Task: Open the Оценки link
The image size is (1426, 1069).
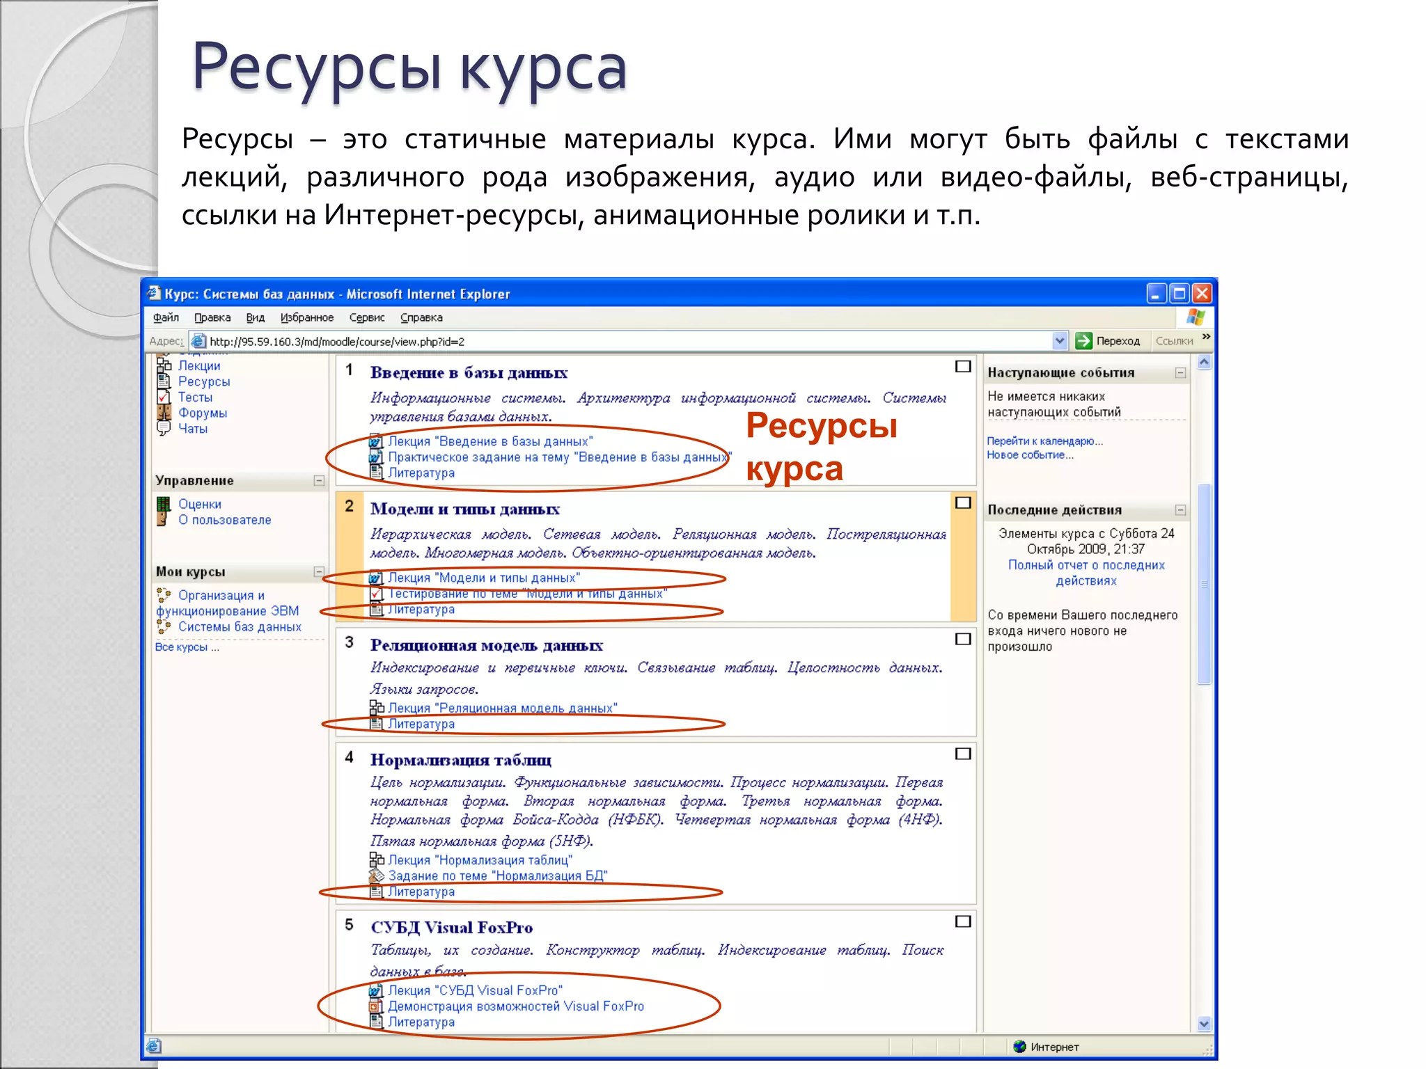Action: pos(200,504)
